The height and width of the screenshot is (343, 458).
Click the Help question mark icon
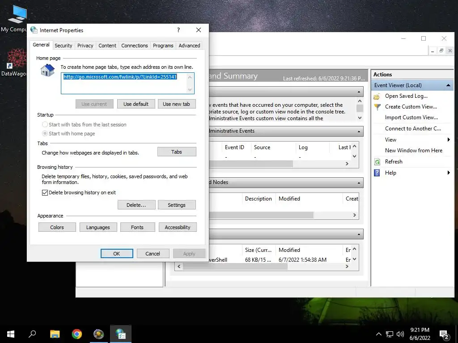coord(377,173)
